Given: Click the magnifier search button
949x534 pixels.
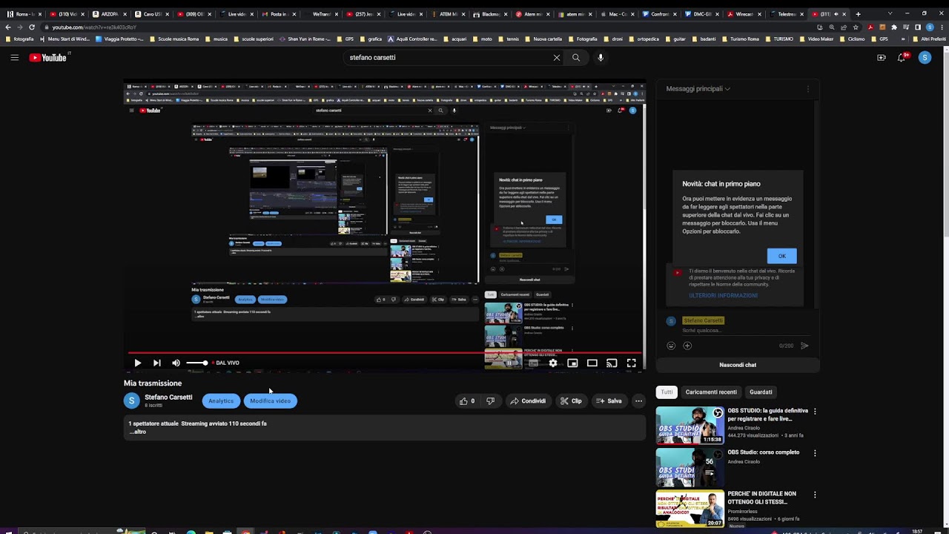Looking at the screenshot, I should (x=576, y=57).
